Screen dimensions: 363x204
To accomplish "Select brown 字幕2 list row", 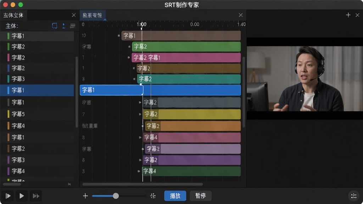I will (x=37, y=149).
